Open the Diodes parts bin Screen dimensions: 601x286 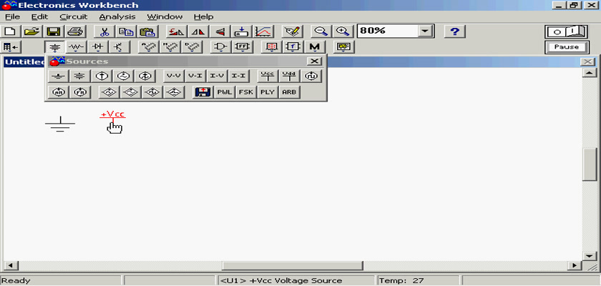tap(98, 47)
